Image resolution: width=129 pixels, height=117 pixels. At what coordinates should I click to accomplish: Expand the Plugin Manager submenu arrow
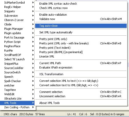(33, 29)
